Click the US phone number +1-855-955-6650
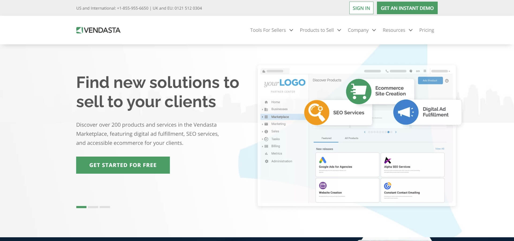This screenshot has width=514, height=241. (x=133, y=8)
